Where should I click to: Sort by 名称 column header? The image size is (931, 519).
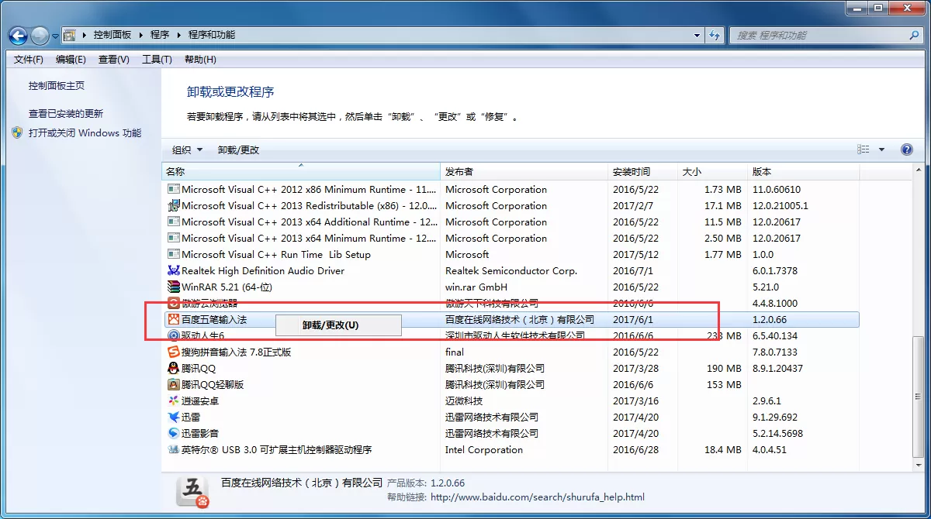coord(301,171)
